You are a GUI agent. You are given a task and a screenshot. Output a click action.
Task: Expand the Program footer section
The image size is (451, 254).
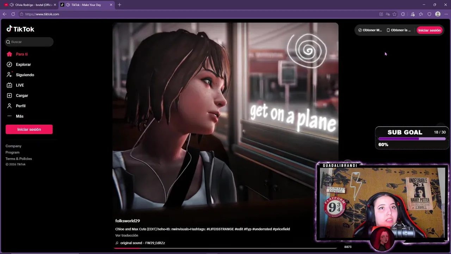pos(12,152)
